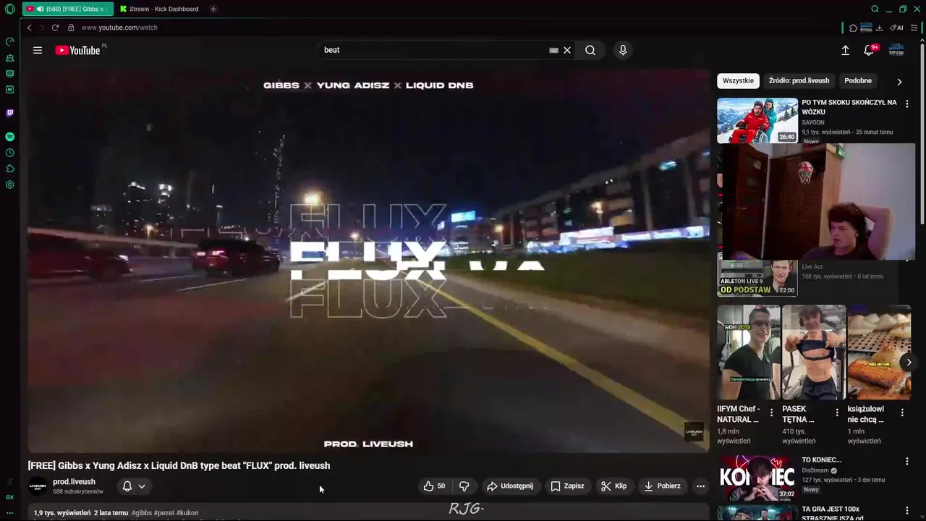926x521 pixels.
Task: Click the Pobierz download button
Action: [662, 486]
